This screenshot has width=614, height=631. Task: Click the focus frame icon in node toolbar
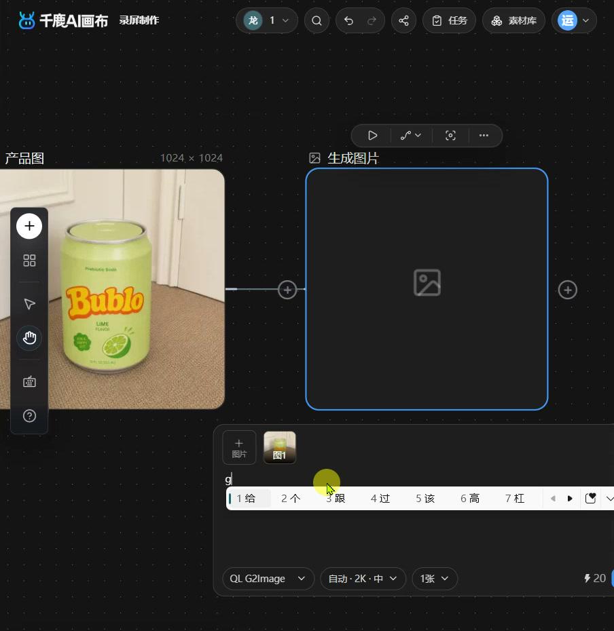point(450,136)
